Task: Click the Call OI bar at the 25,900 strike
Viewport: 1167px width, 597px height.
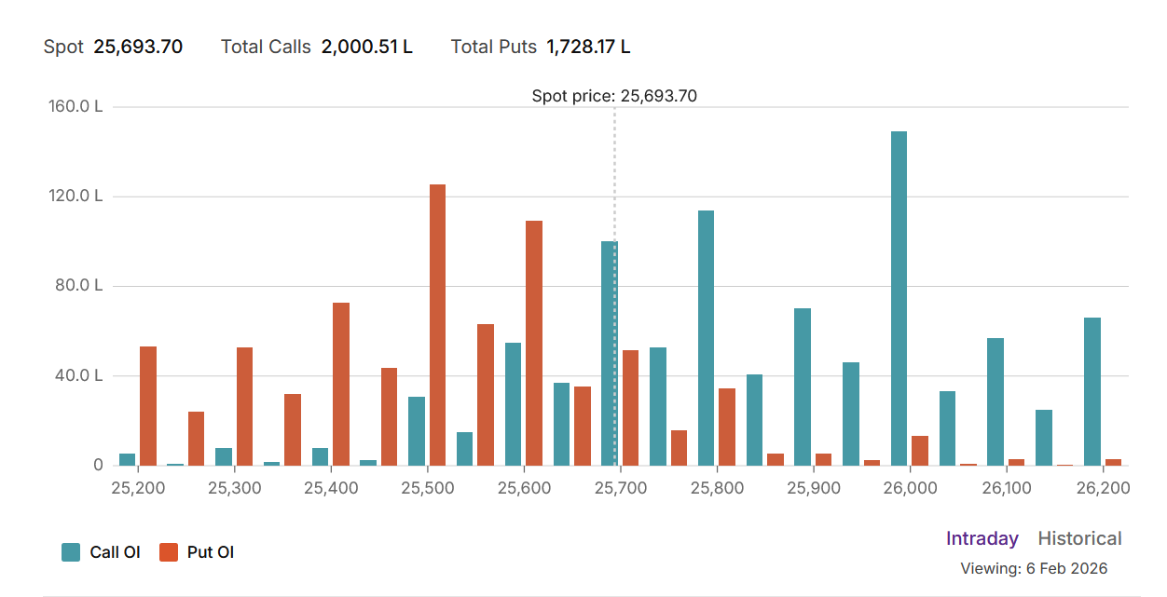Action: (x=803, y=387)
